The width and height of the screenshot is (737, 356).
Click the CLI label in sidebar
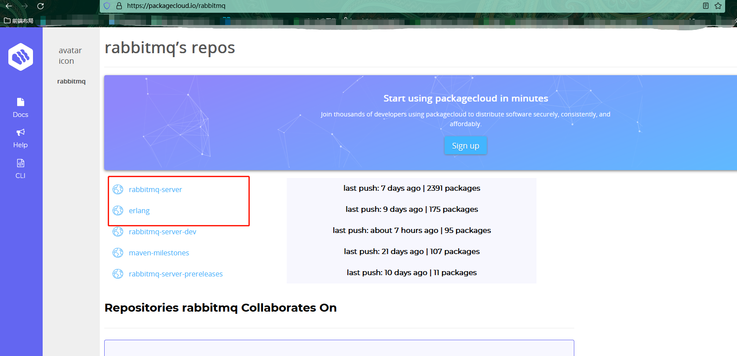click(21, 175)
